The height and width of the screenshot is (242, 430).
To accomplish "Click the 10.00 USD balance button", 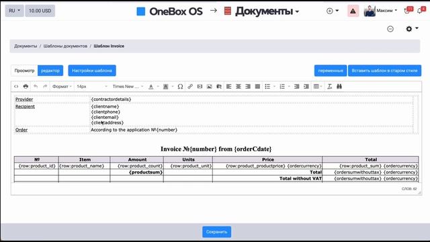I will pyautogui.click(x=40, y=11).
